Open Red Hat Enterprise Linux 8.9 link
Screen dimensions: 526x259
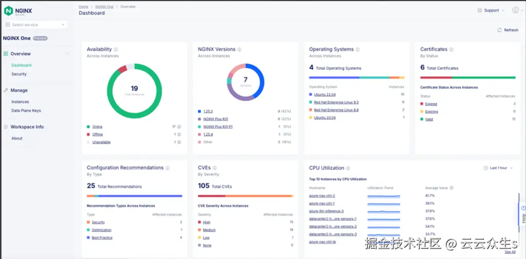coord(336,110)
